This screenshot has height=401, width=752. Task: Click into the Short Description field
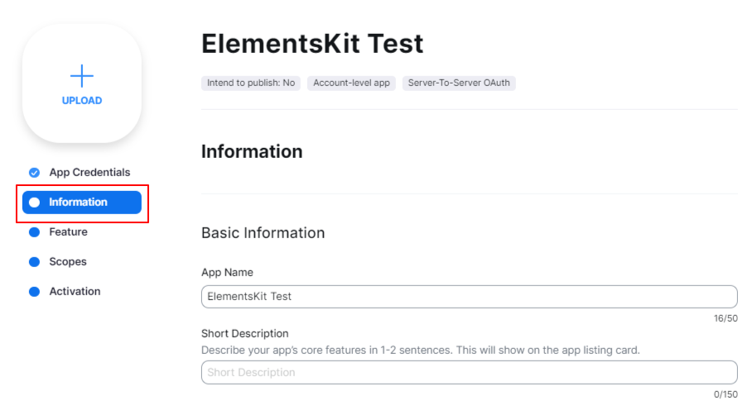(469, 372)
